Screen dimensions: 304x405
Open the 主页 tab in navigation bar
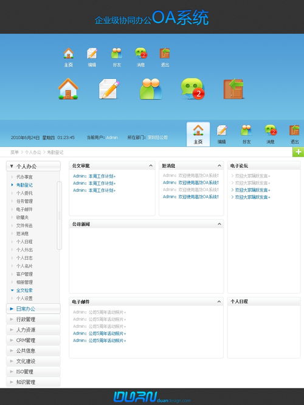point(198,134)
